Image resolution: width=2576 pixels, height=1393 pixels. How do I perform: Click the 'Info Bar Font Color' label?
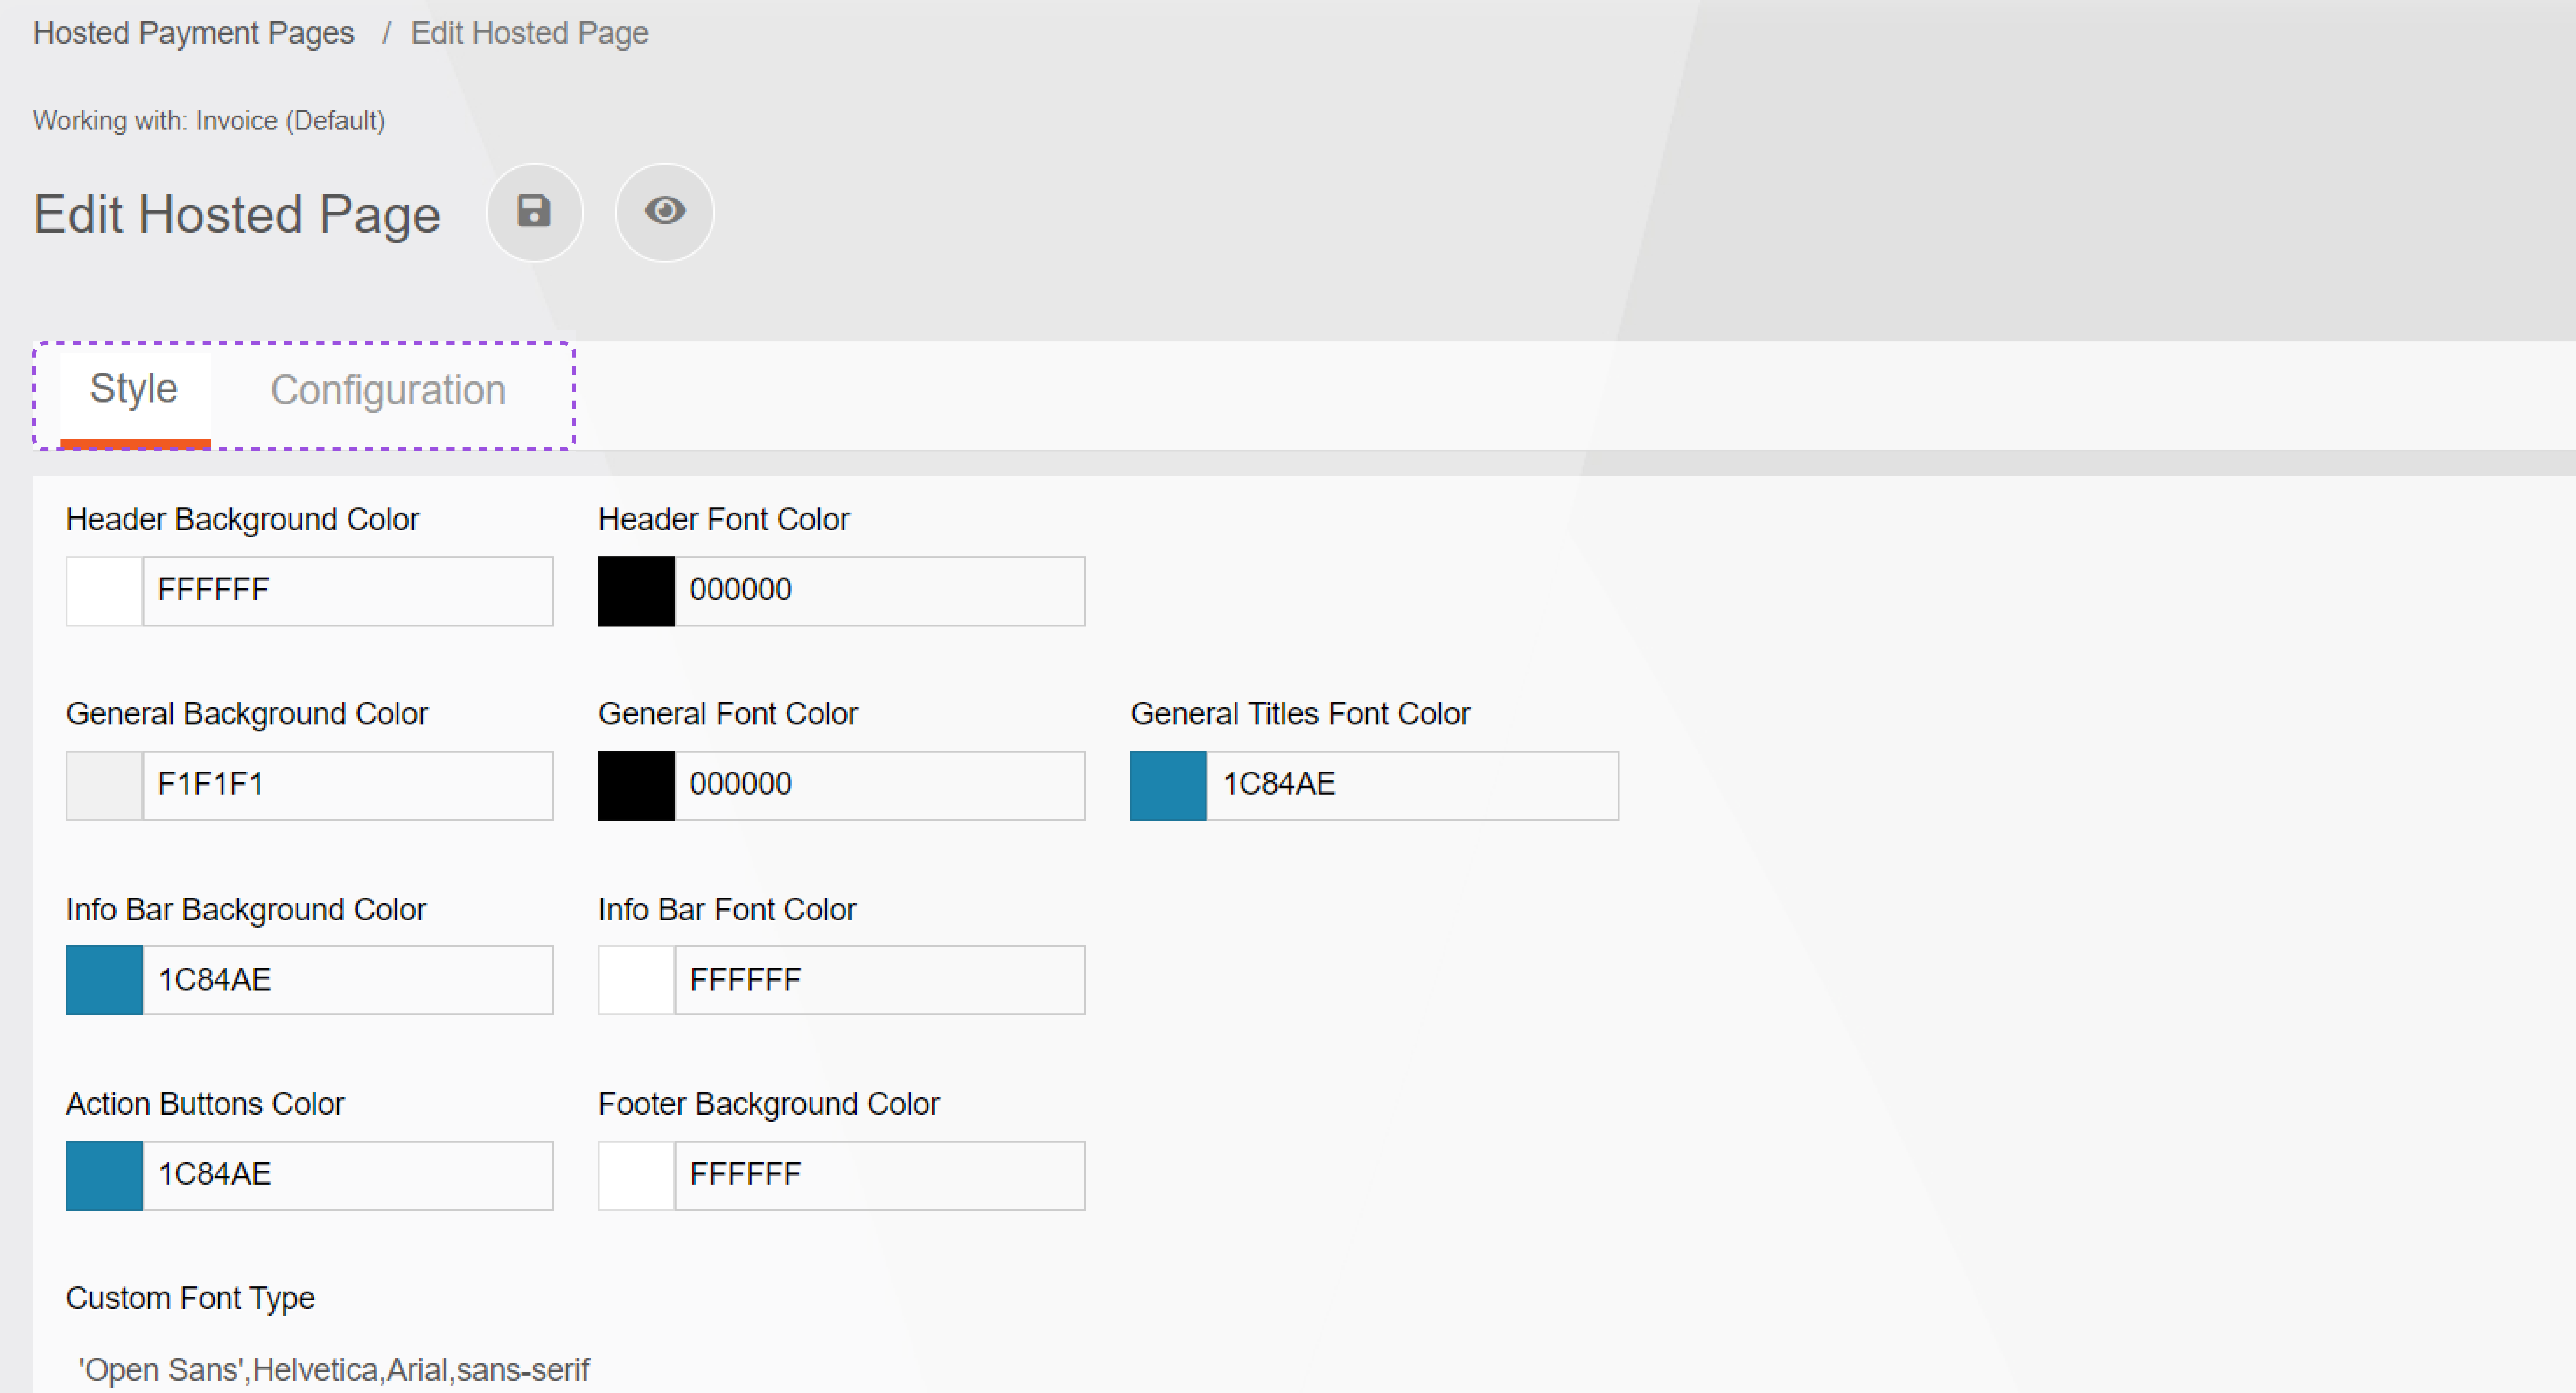[727, 910]
